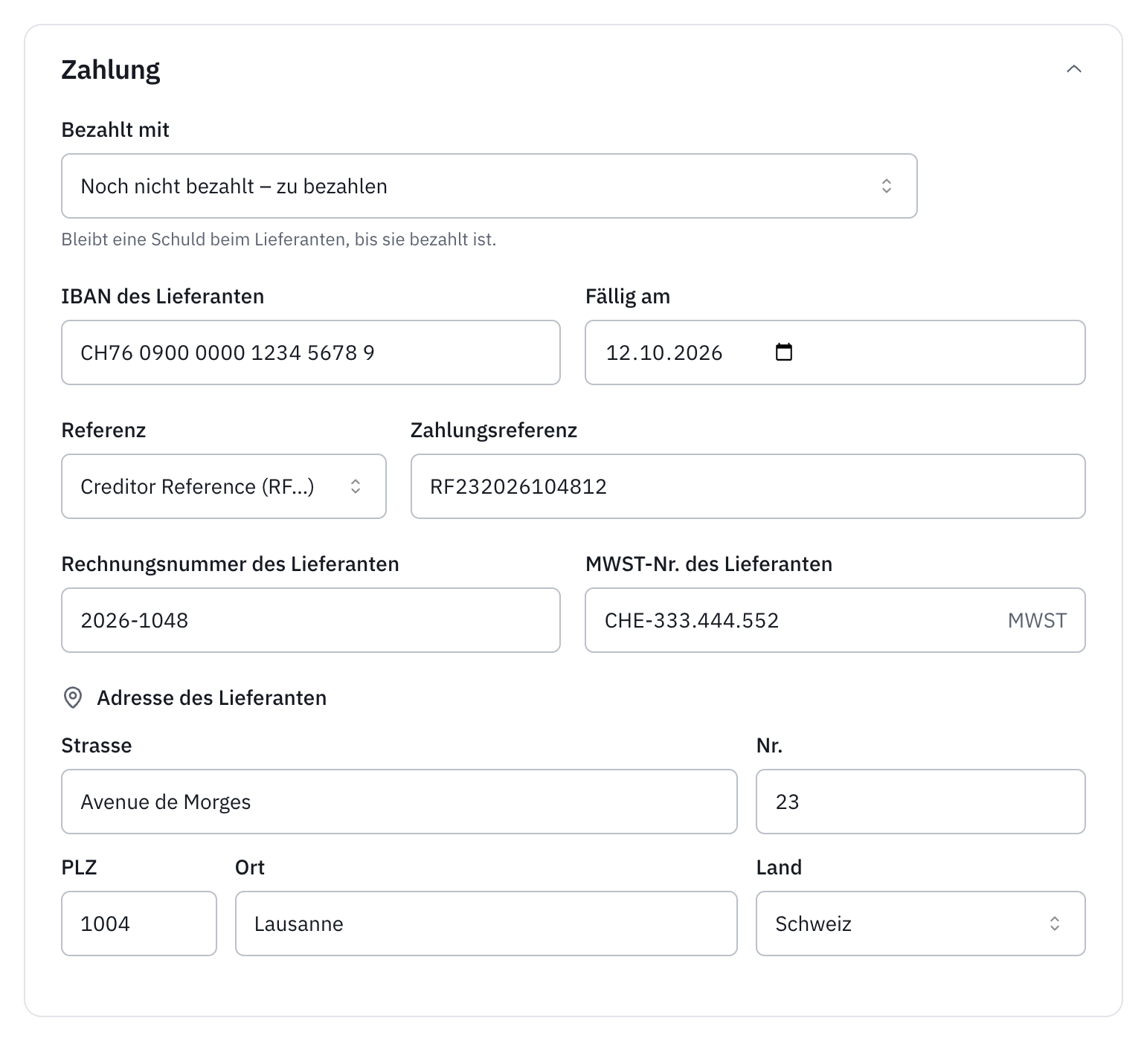
Task: Open the calendar picker icon for Fällig am
Action: point(784,352)
